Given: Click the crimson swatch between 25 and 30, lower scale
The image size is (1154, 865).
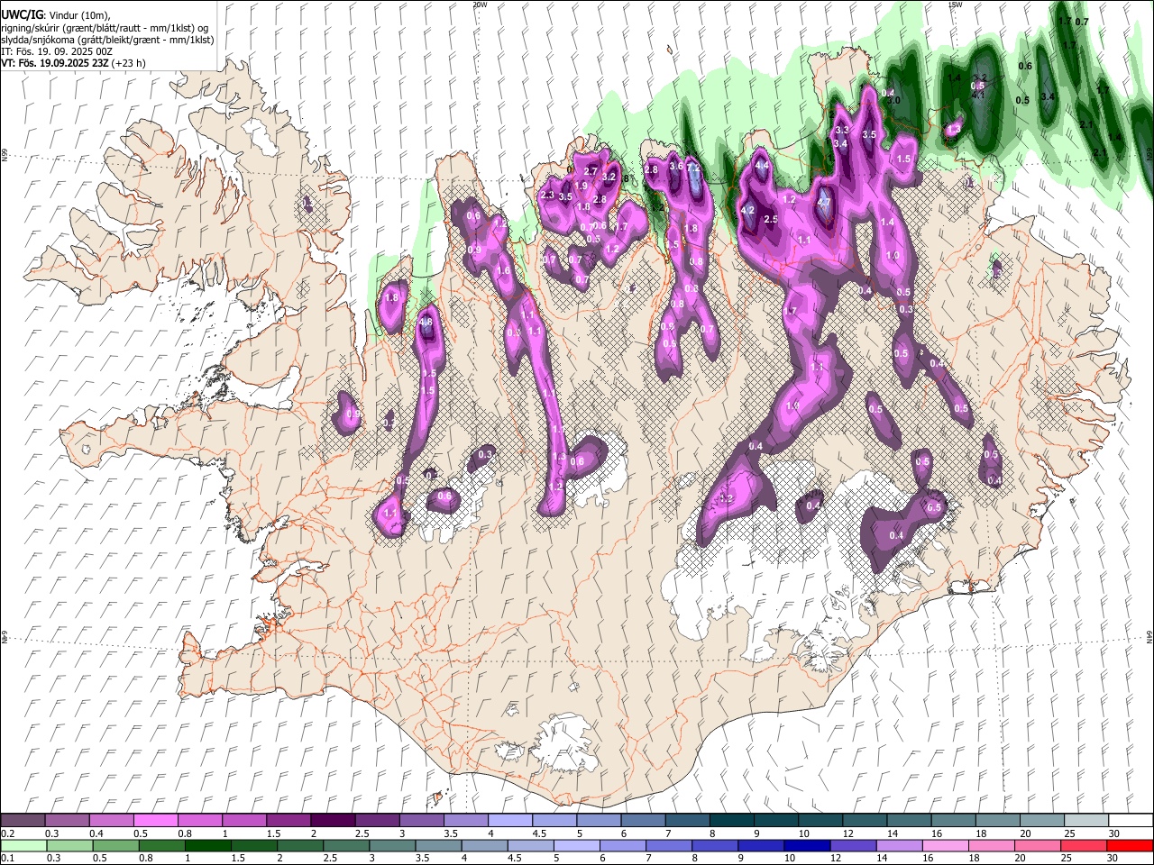Looking at the screenshot, I should pos(1083,846).
